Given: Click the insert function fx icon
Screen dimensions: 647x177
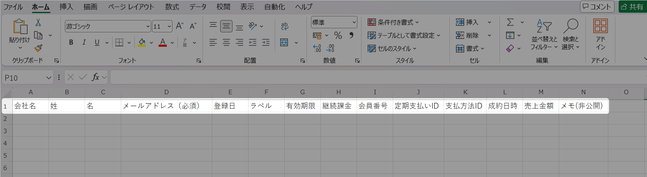Looking at the screenshot, I should (95, 77).
